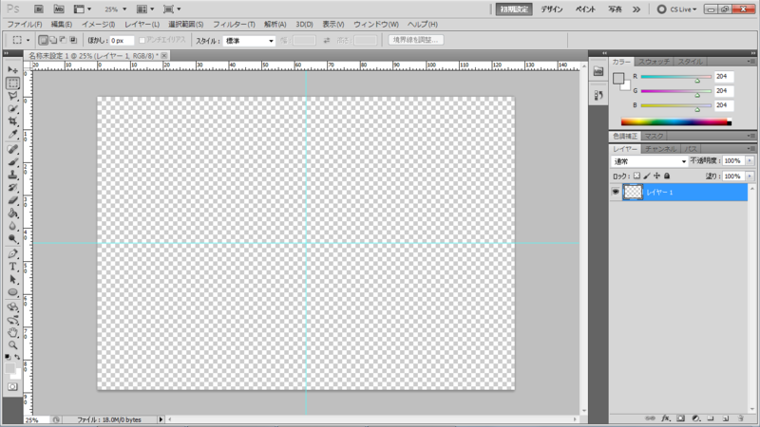760x427 pixels.
Task: Create a new layer group
Action: click(x=711, y=418)
